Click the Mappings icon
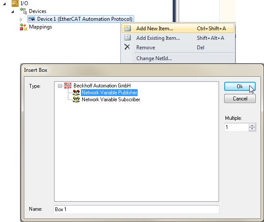 point(23,27)
